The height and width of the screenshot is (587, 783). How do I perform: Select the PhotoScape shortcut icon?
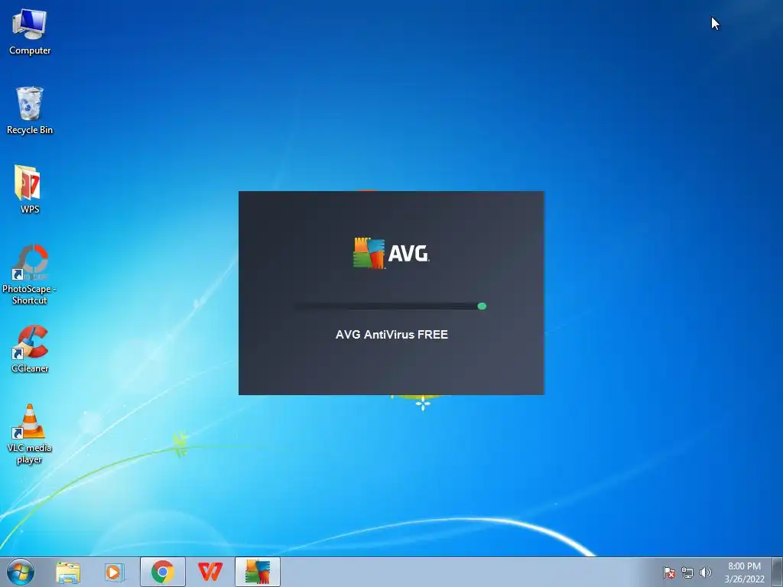(30, 274)
